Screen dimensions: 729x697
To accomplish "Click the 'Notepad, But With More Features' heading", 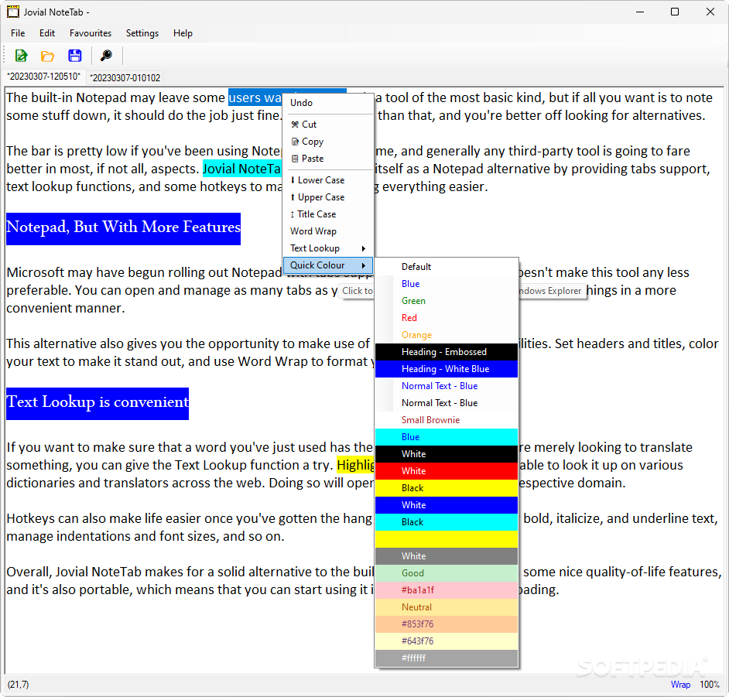I will click(123, 229).
